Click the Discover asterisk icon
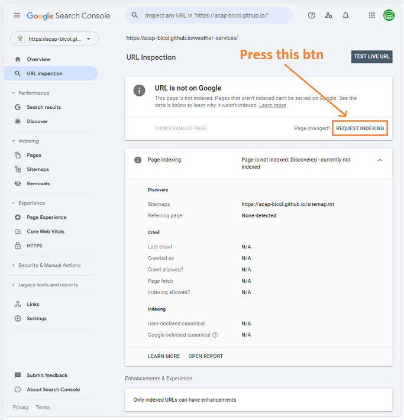 tap(18, 121)
